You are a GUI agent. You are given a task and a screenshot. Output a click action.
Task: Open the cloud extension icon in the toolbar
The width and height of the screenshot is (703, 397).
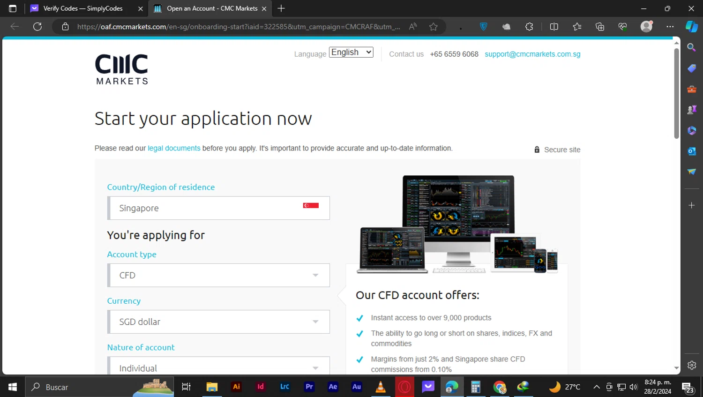click(x=506, y=26)
